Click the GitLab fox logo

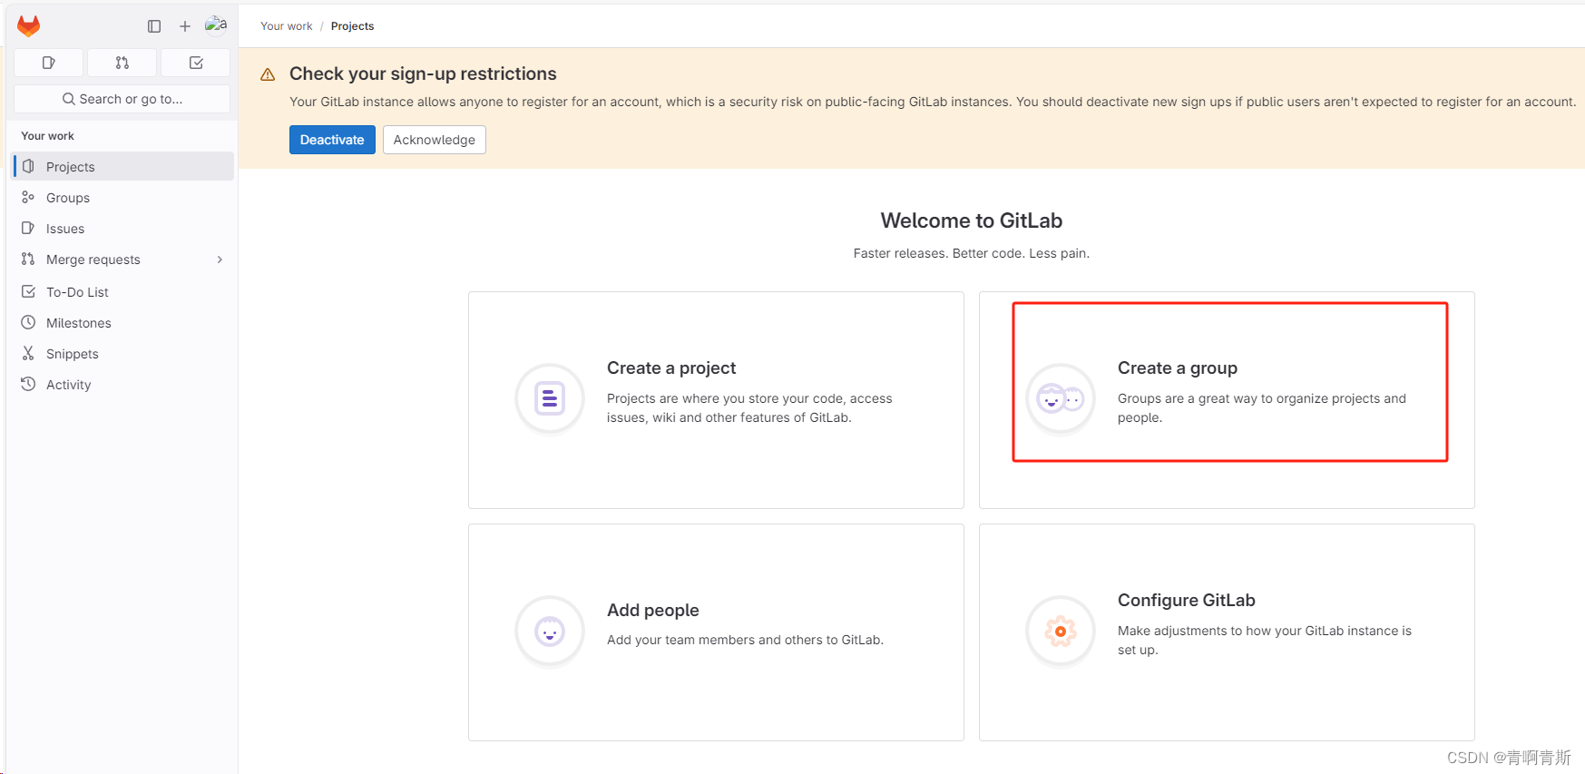(x=29, y=26)
